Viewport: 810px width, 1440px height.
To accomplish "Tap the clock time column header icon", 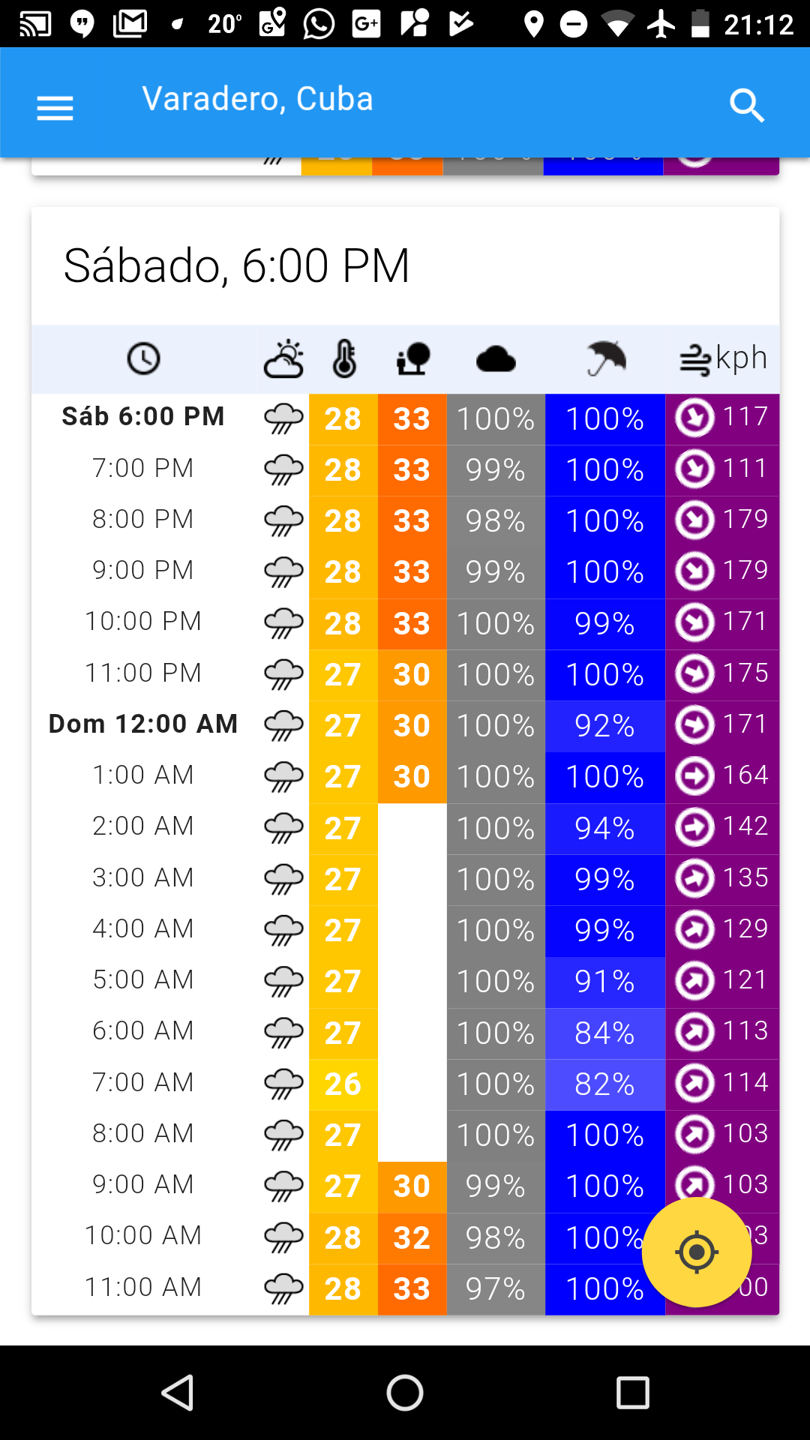I will [x=143, y=358].
